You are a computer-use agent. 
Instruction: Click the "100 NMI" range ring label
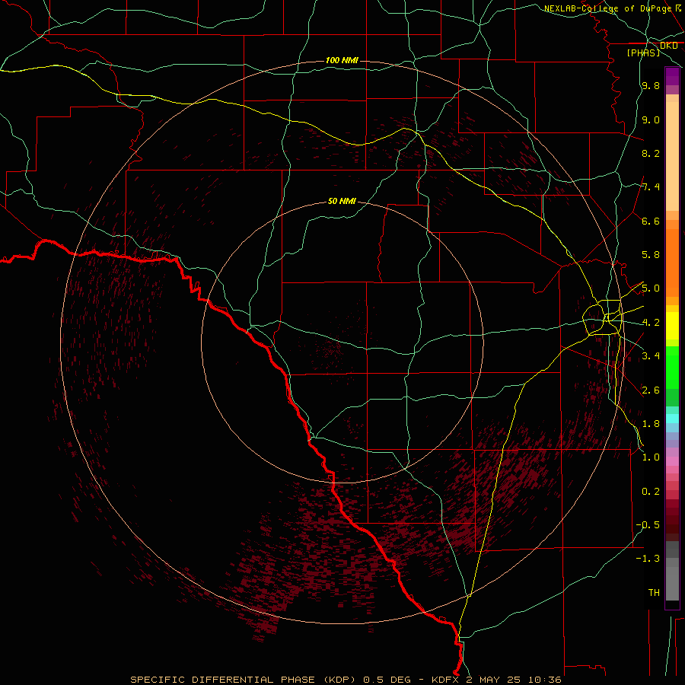click(342, 60)
